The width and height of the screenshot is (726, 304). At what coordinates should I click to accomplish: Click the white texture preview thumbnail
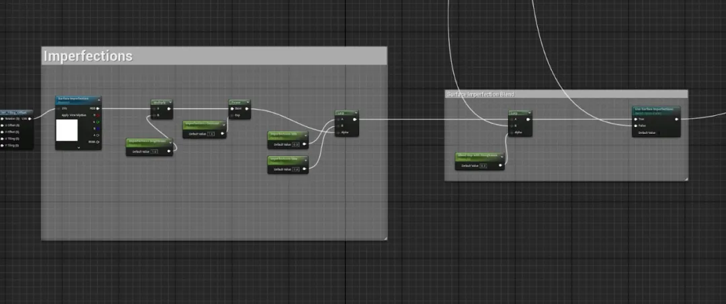click(67, 130)
